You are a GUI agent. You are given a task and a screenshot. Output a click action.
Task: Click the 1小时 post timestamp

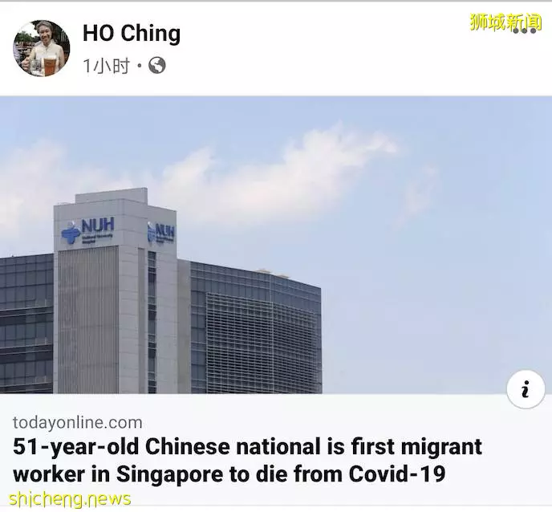pos(107,66)
